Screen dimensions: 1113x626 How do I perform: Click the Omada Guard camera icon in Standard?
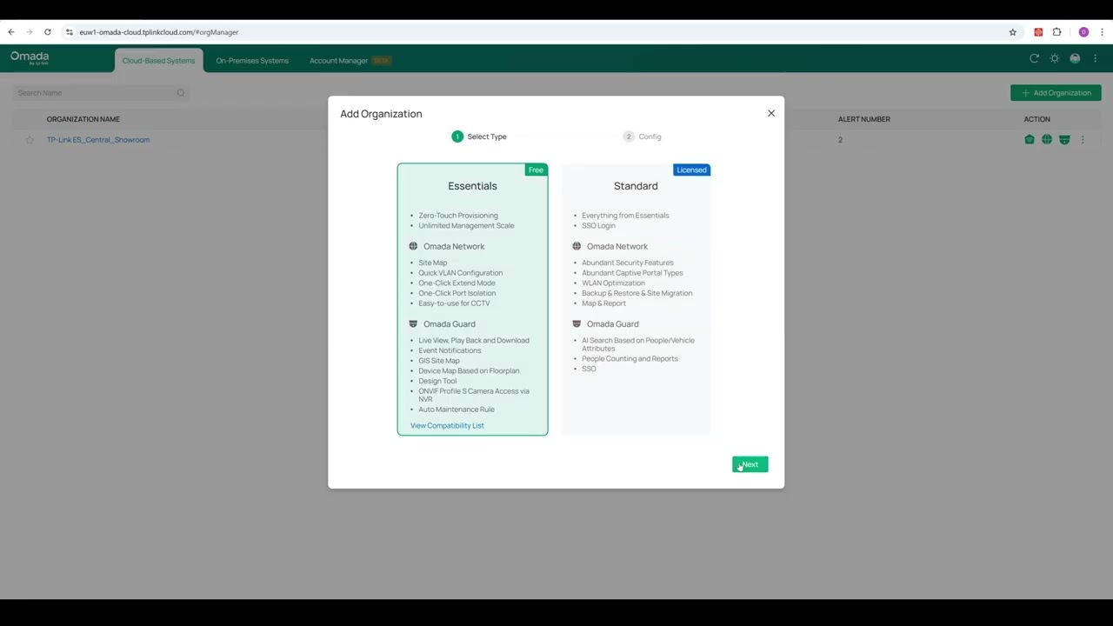576,324
